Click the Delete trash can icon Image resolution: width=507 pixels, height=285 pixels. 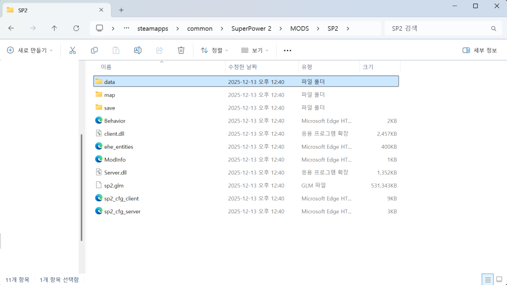point(181,50)
